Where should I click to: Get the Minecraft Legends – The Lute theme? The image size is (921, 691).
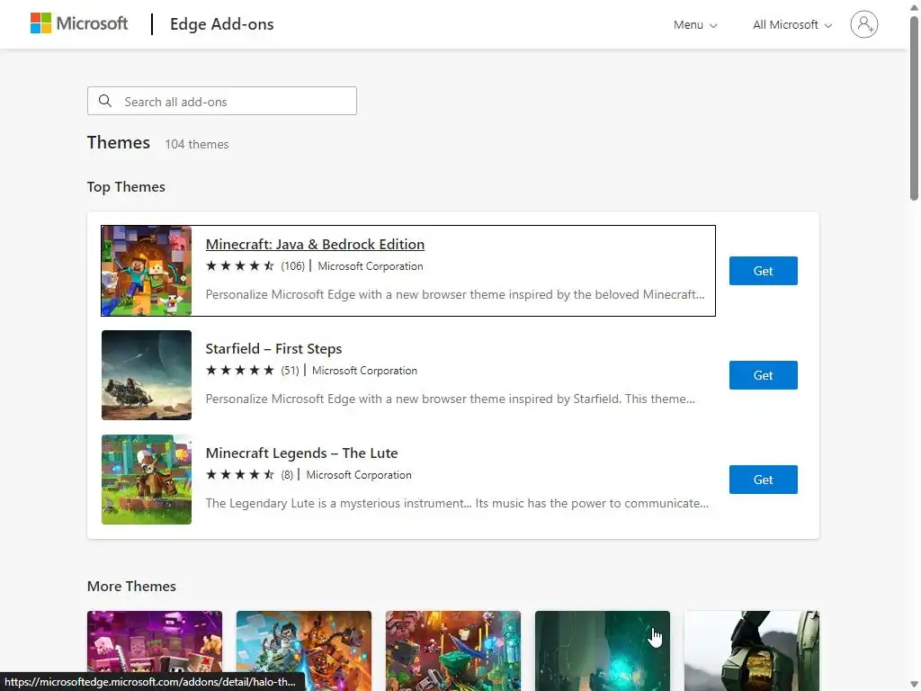tap(763, 480)
